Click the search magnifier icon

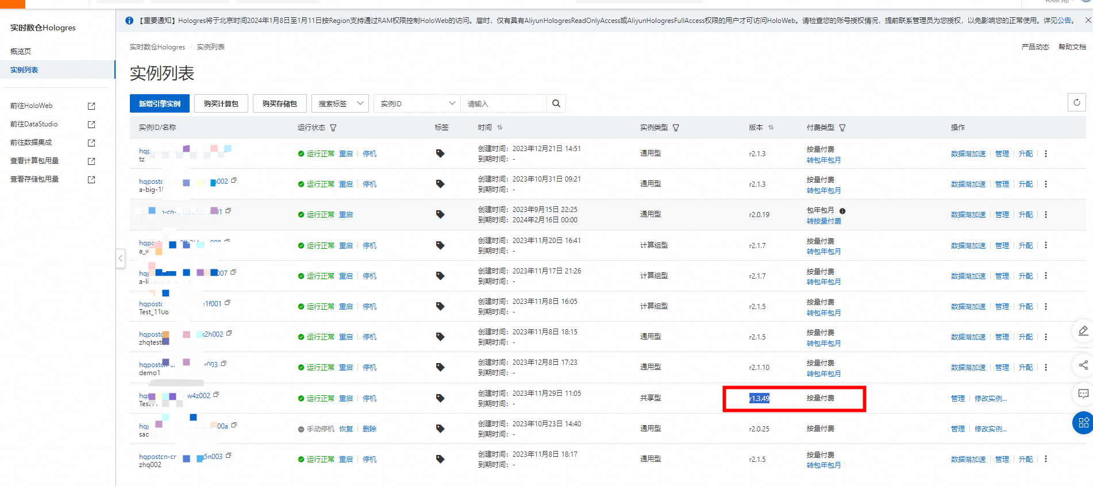pyautogui.click(x=556, y=103)
